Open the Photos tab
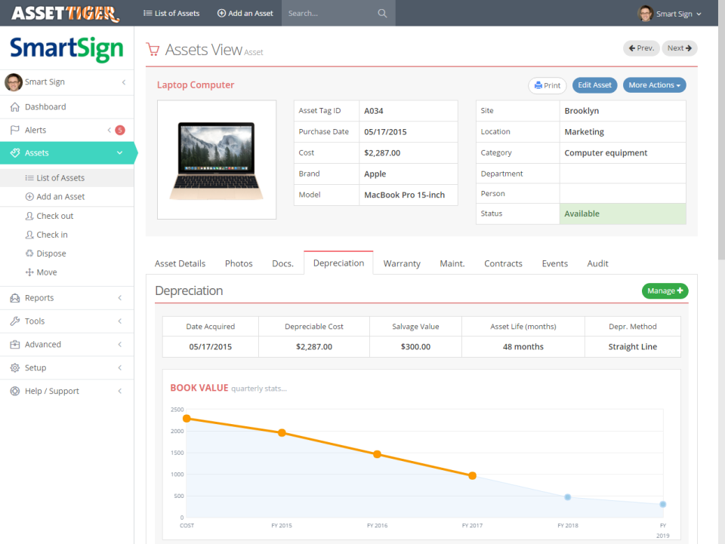 (x=239, y=263)
